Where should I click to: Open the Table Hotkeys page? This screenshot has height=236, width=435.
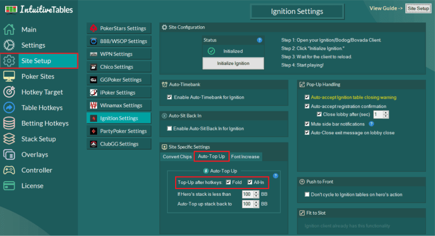tap(39, 107)
